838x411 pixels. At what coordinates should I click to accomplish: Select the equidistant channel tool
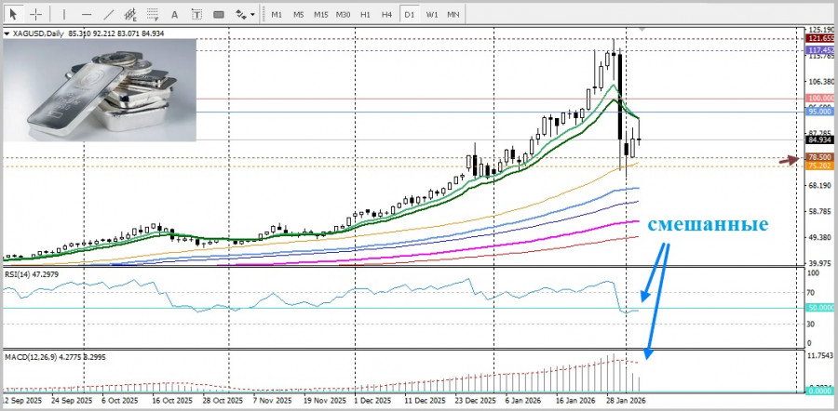tap(130, 14)
